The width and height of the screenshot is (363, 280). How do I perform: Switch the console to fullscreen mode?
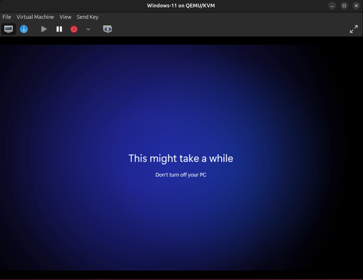click(x=353, y=29)
